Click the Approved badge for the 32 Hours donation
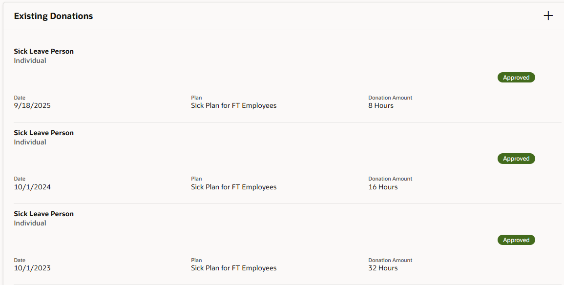Screen dimensions: 564x285 [516, 240]
